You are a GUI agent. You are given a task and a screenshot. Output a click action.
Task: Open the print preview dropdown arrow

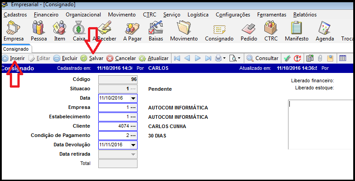point(239,58)
